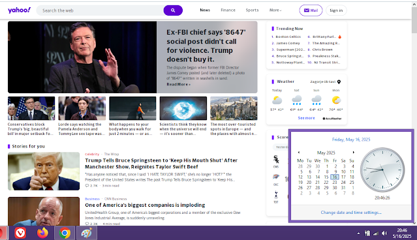Viewport: 417px width, 240px height.
Task: Click the Search the web field
Action: (100, 10)
